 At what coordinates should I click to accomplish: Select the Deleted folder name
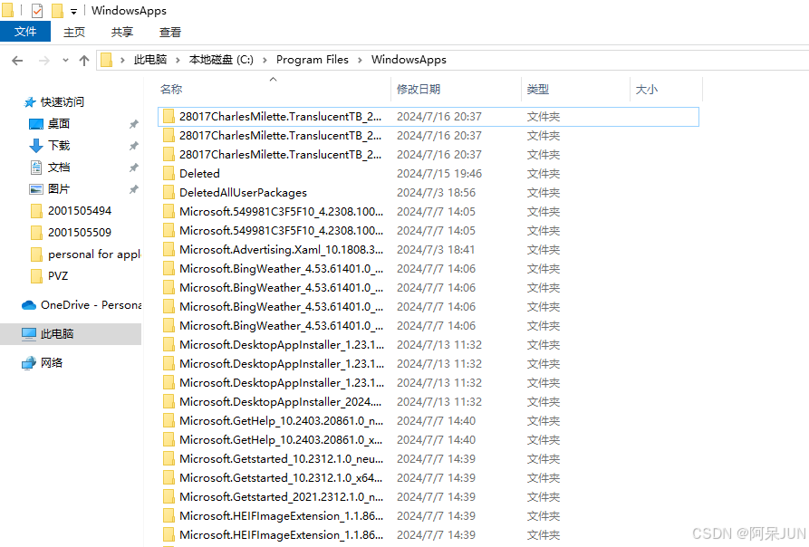click(x=199, y=173)
